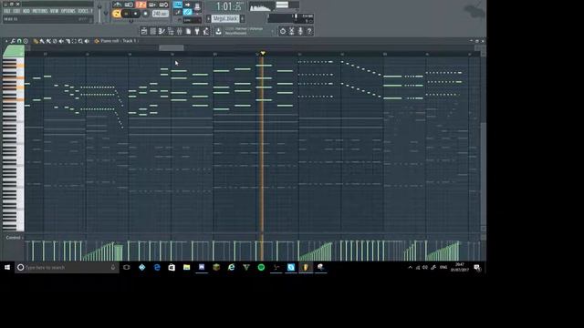
Task: Pick the Zoom magnifier tool in piano roll
Action: point(80,41)
